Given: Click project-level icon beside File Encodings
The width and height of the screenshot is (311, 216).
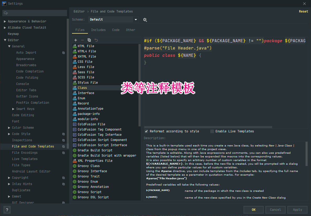Looking at the screenshot, I should pos(63,153).
